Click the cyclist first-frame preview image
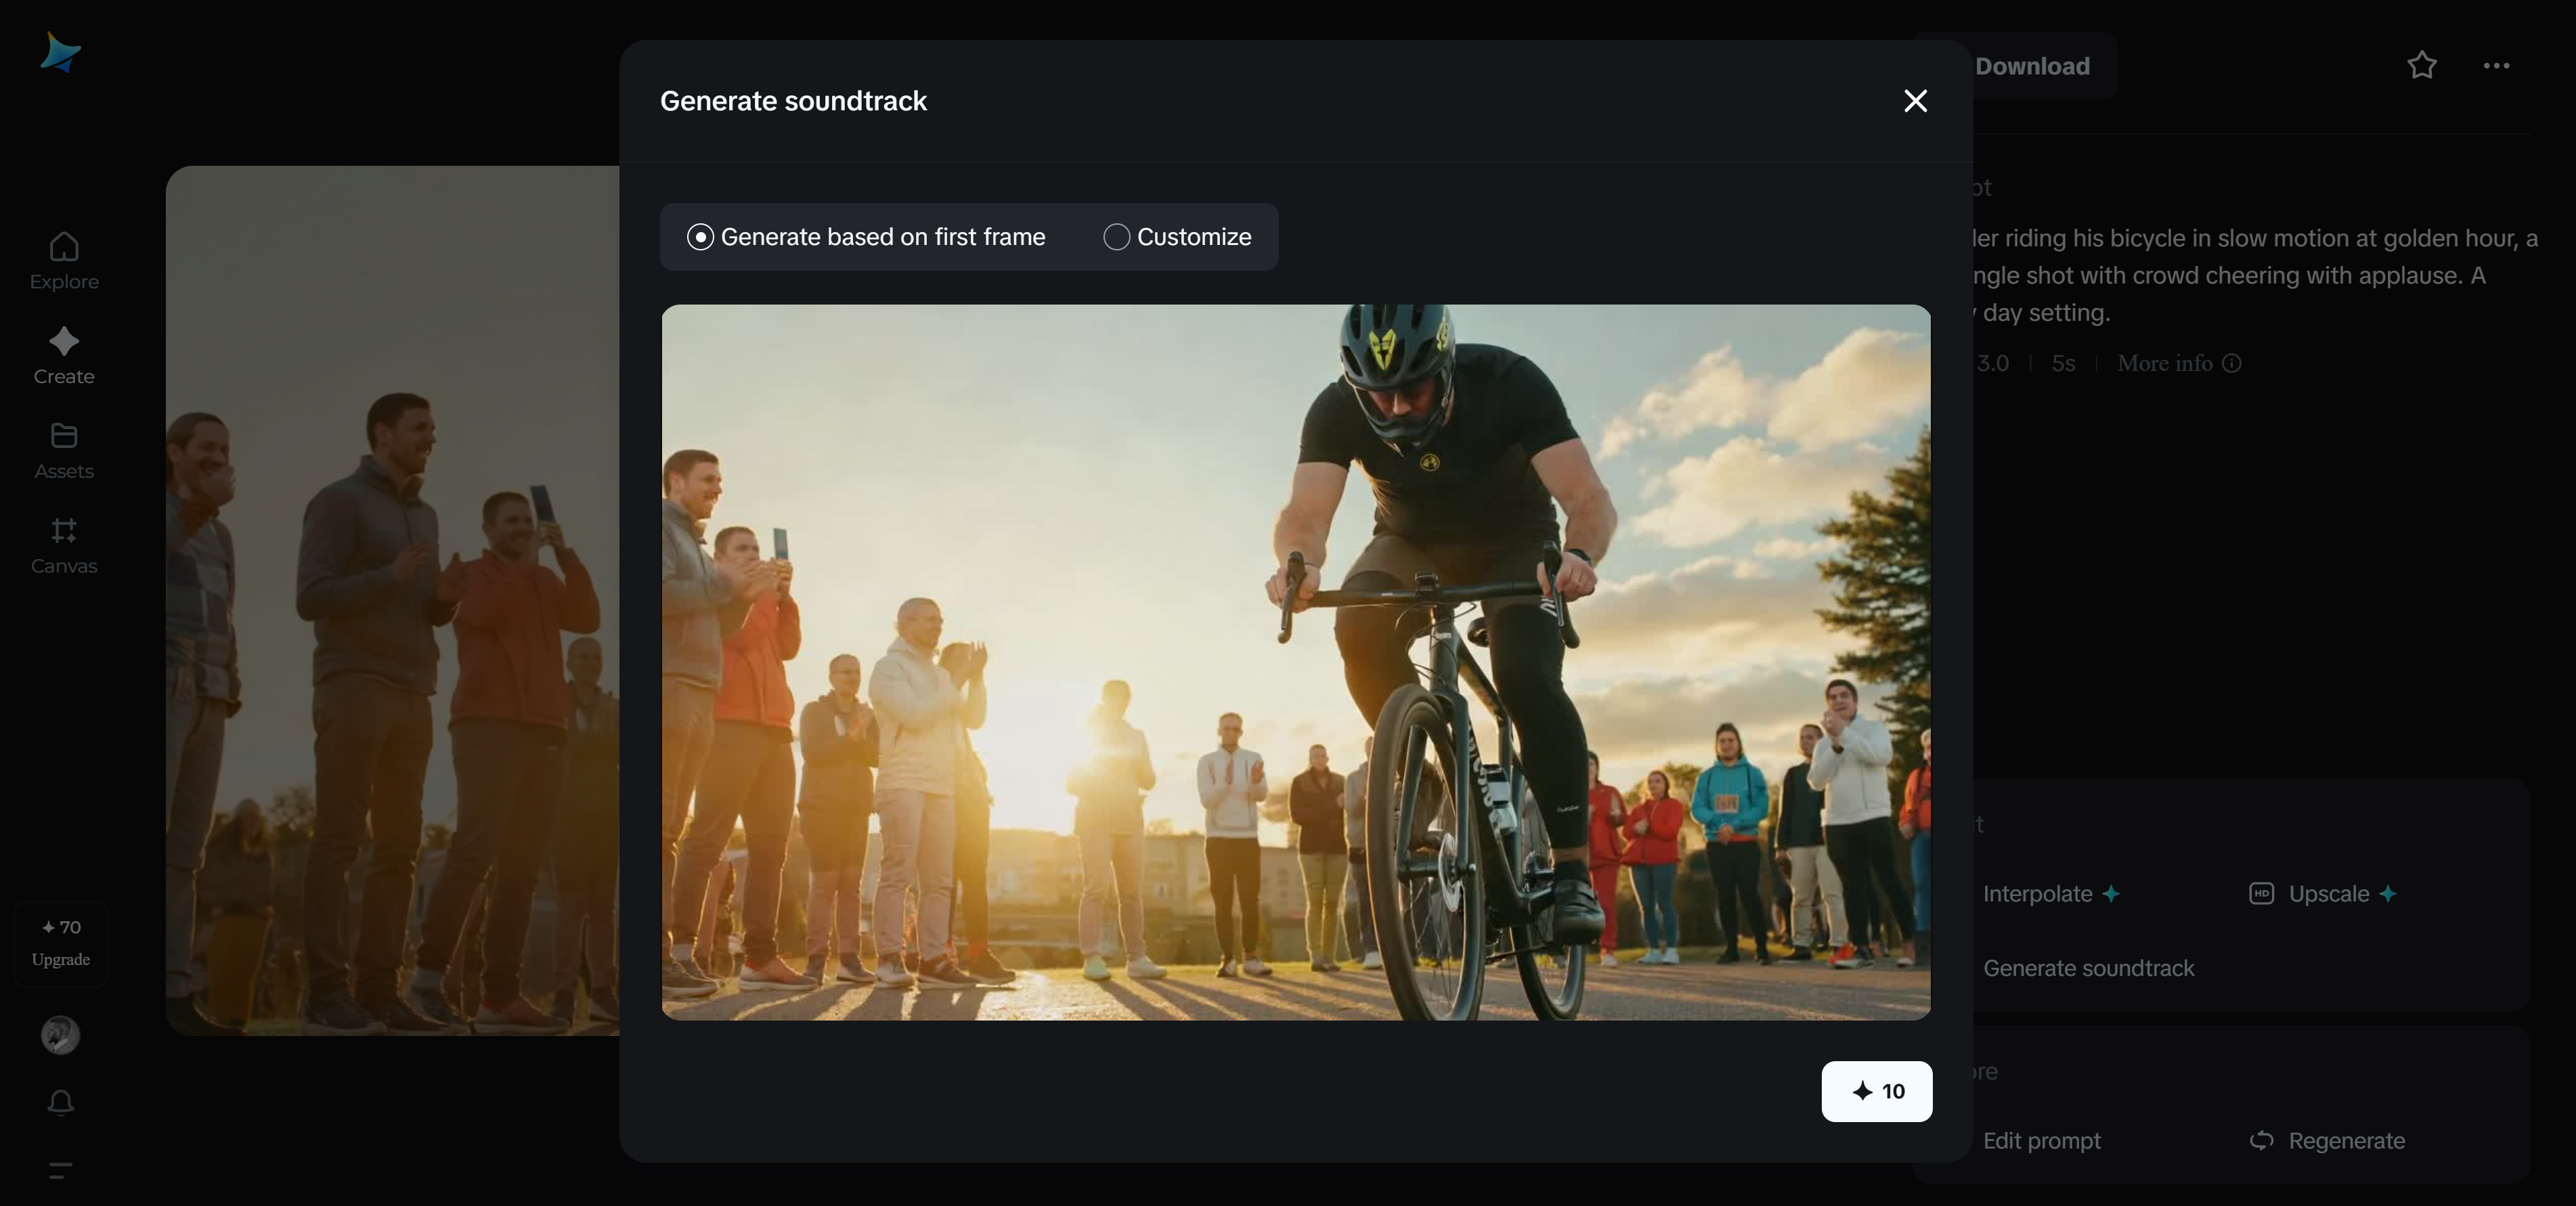2576x1206 pixels. coord(1295,662)
